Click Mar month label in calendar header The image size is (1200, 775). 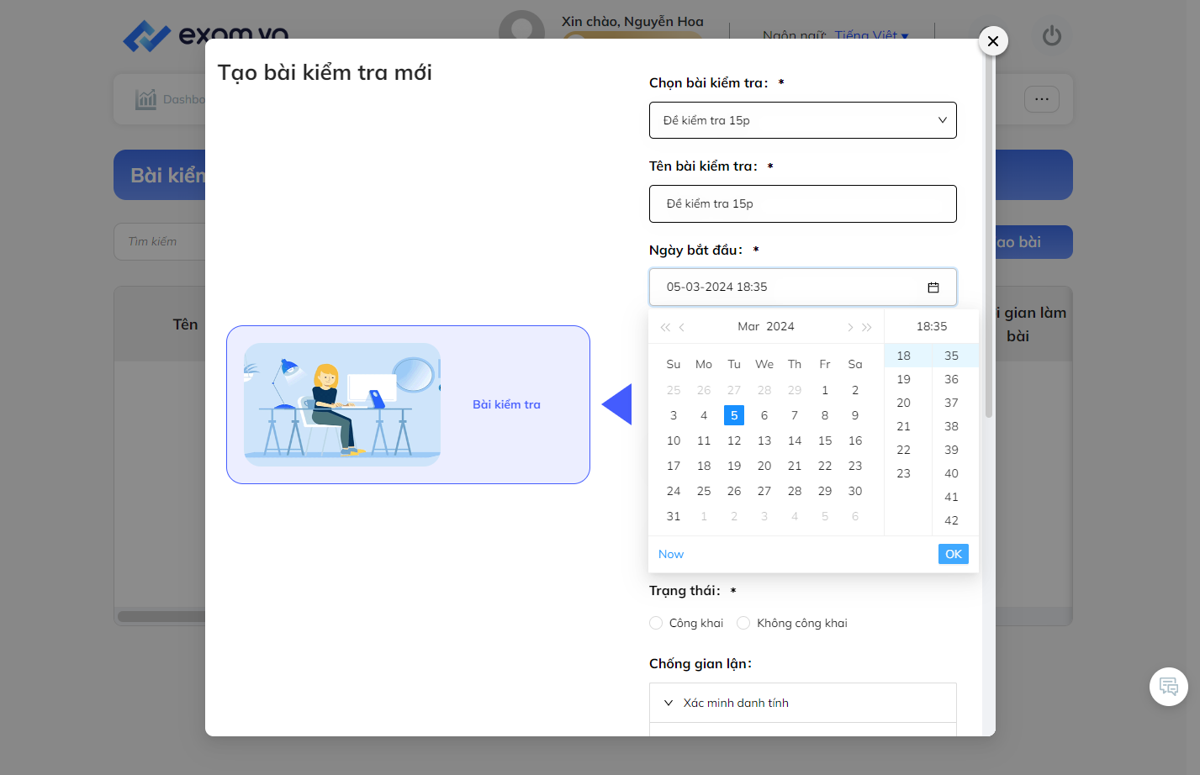[x=748, y=326]
